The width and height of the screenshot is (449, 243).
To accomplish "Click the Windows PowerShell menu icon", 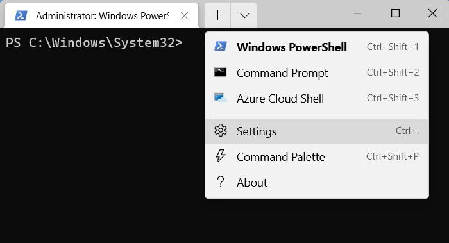I will coord(221,46).
